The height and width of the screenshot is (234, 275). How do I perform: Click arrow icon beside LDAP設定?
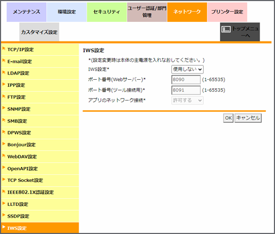(x=4, y=72)
